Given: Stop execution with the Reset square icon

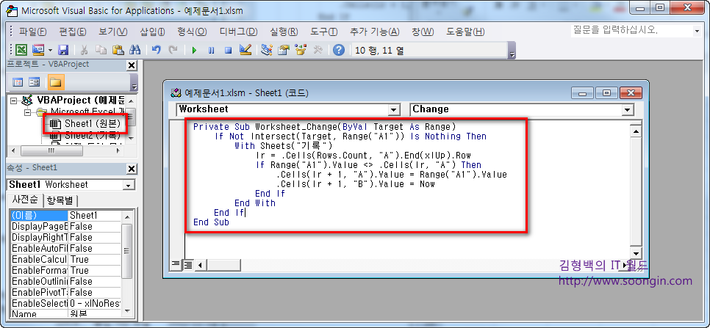Looking at the screenshot, I should coord(228,50).
